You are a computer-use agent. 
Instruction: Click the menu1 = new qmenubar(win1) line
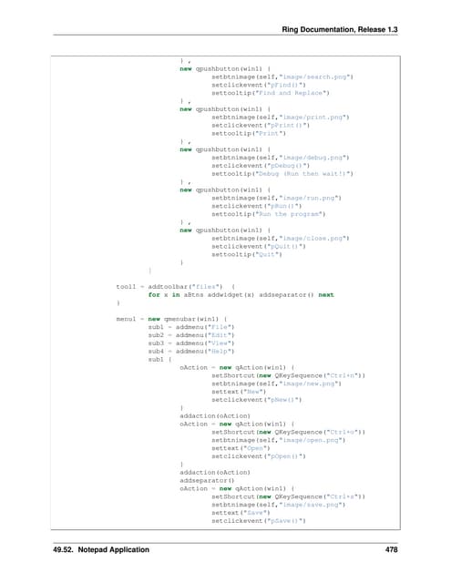172,319
